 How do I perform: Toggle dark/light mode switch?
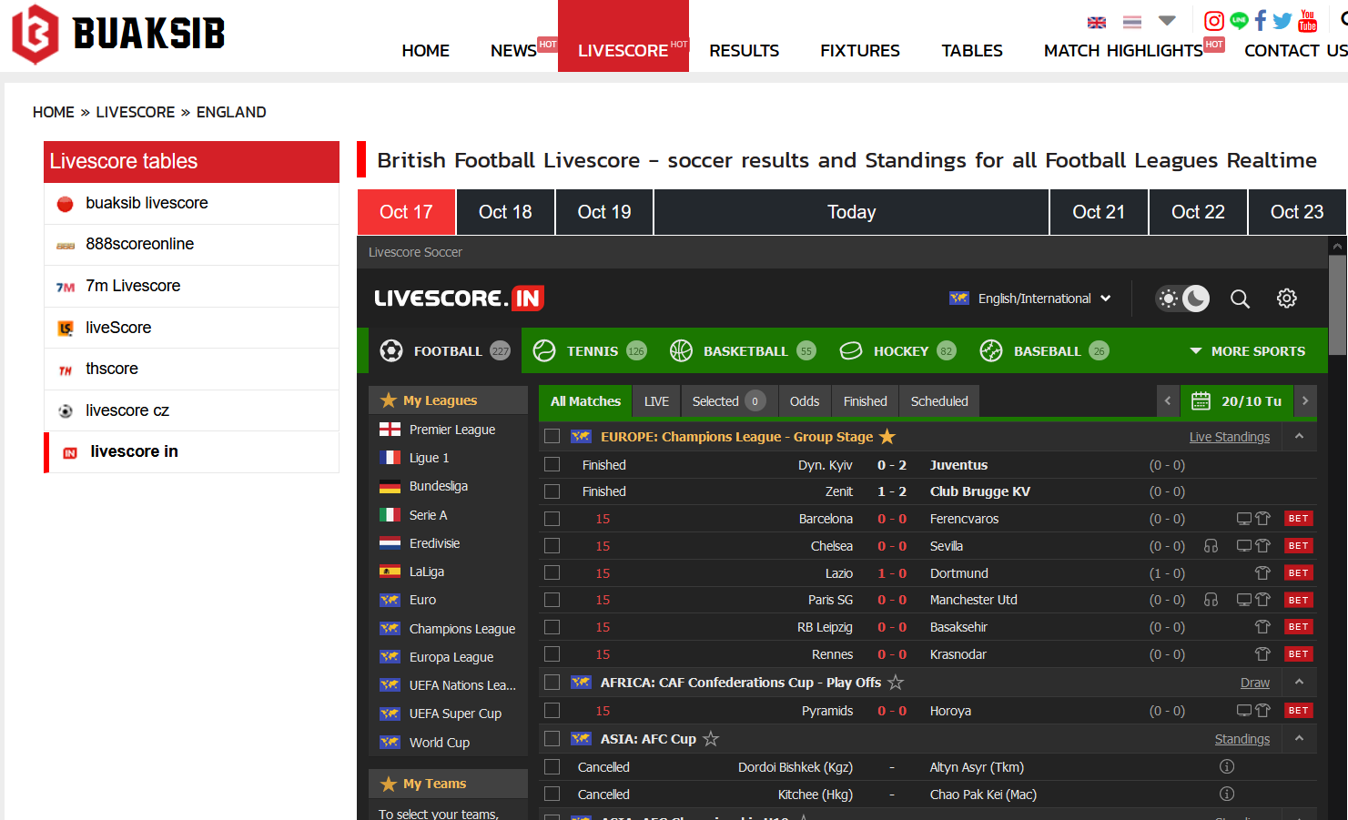pyautogui.click(x=1182, y=299)
